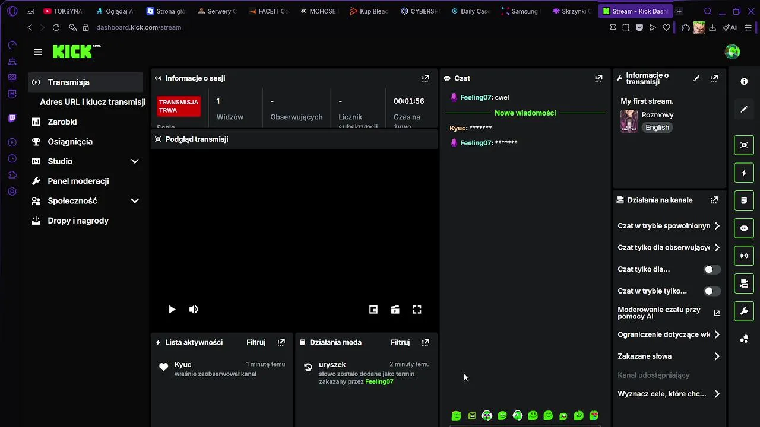Pop out the Działania na kanale panel

(714, 200)
